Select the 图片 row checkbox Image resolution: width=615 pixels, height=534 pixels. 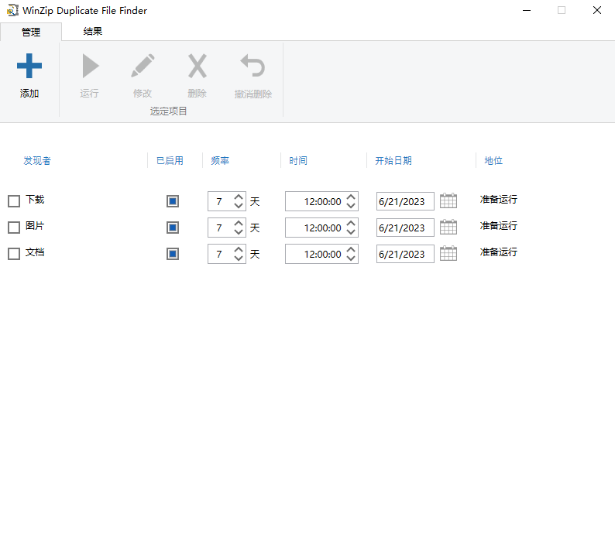(x=14, y=228)
